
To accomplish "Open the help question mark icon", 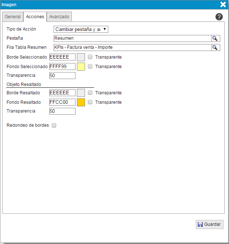I will (219, 17).
